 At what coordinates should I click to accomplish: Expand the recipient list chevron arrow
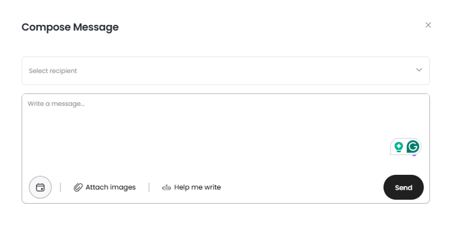[x=419, y=70]
